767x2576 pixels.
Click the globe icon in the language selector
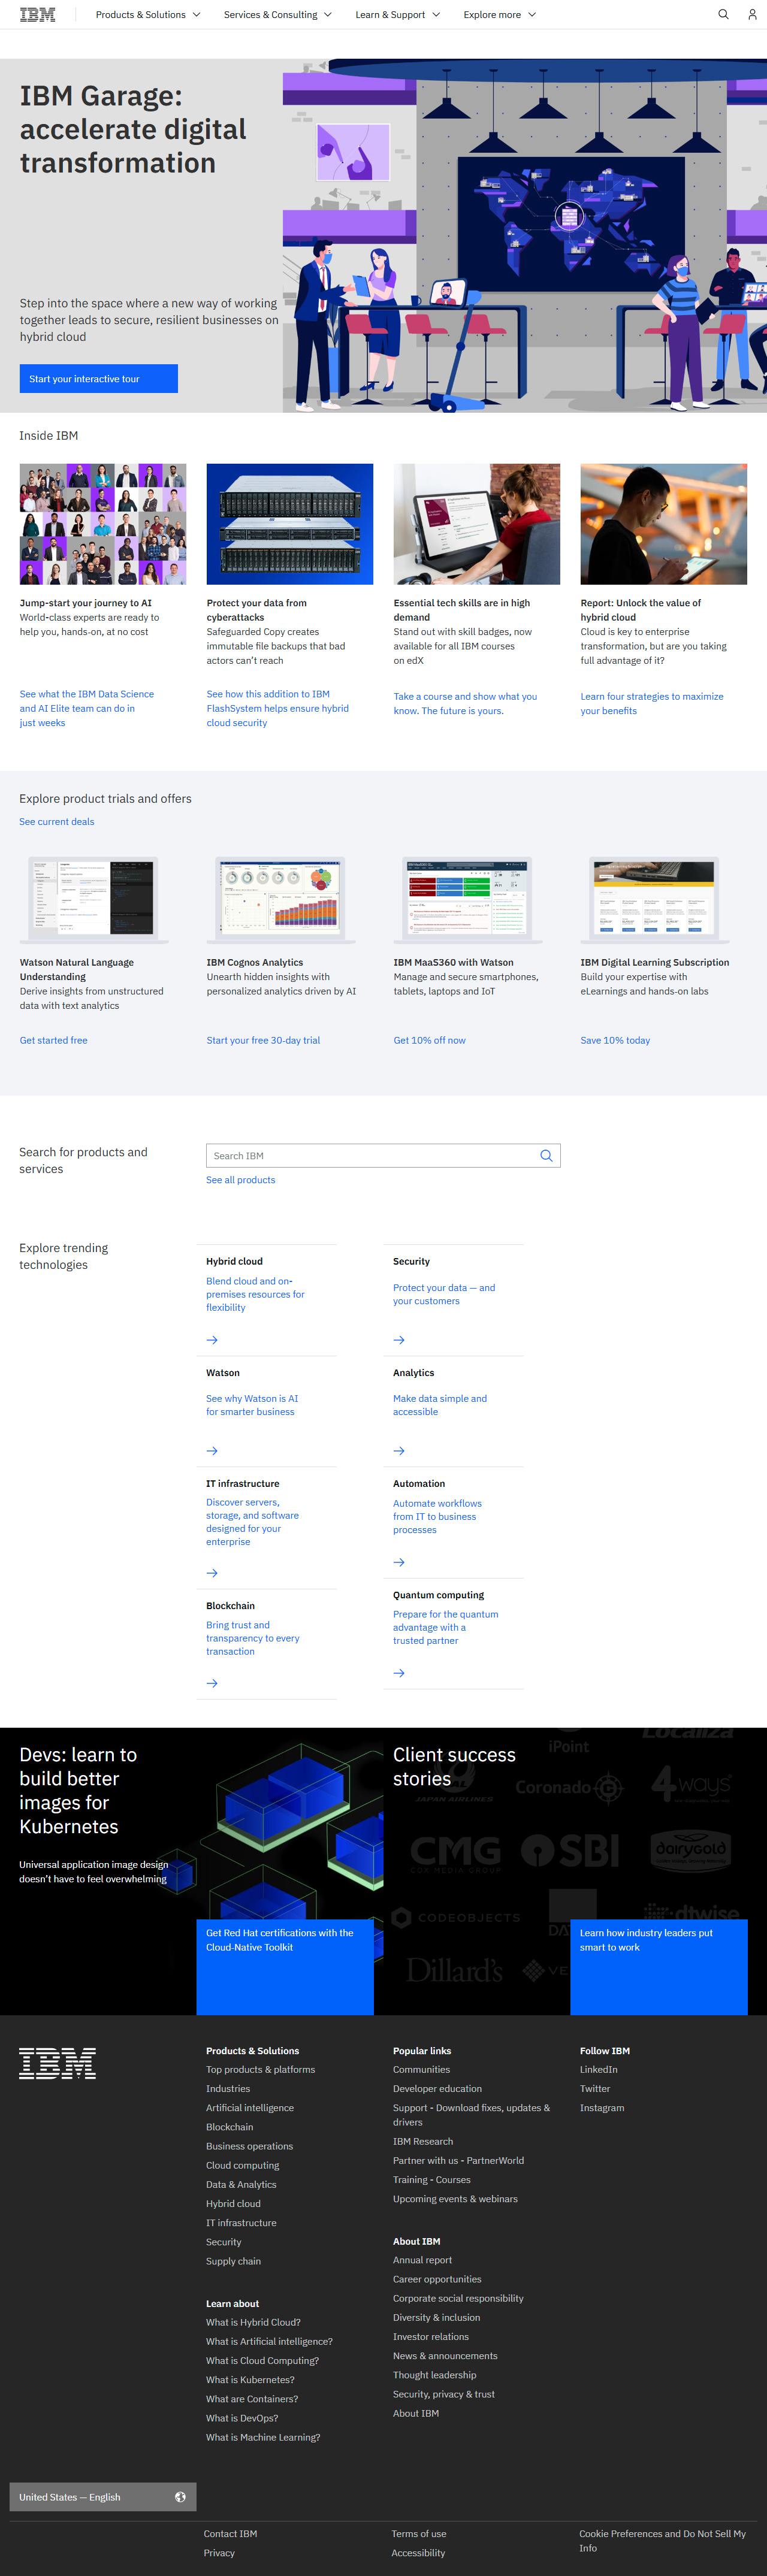(180, 2496)
